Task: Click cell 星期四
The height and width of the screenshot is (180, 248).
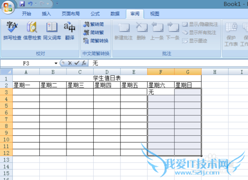Action: click(107, 85)
